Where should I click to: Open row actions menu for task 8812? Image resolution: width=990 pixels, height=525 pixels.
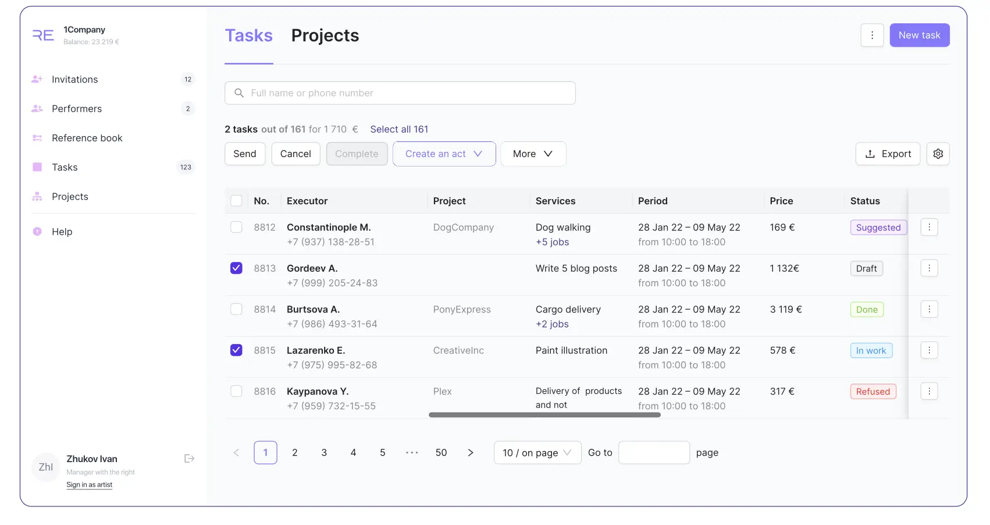point(929,227)
